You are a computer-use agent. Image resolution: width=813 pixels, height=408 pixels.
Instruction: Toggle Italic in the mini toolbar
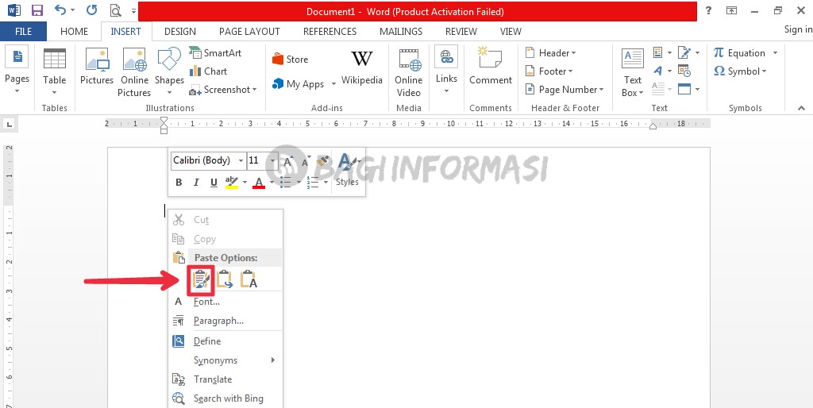[196, 182]
